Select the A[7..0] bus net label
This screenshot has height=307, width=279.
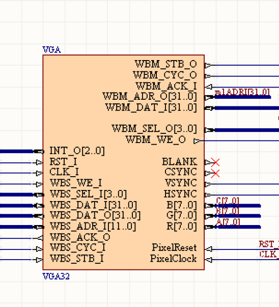(x=228, y=222)
